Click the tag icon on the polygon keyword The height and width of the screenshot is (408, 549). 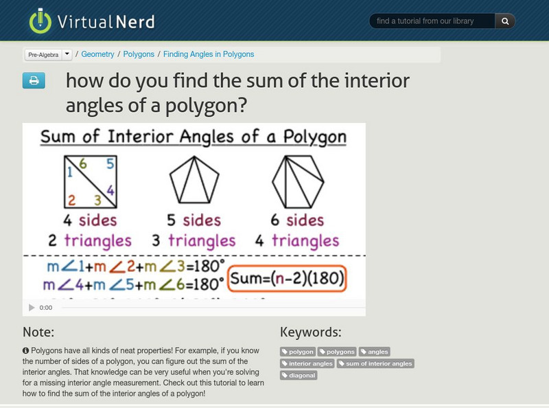284,351
